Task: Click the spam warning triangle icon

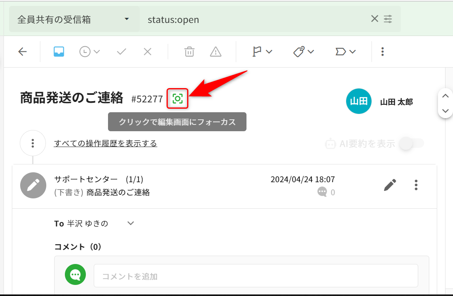Action: [216, 52]
